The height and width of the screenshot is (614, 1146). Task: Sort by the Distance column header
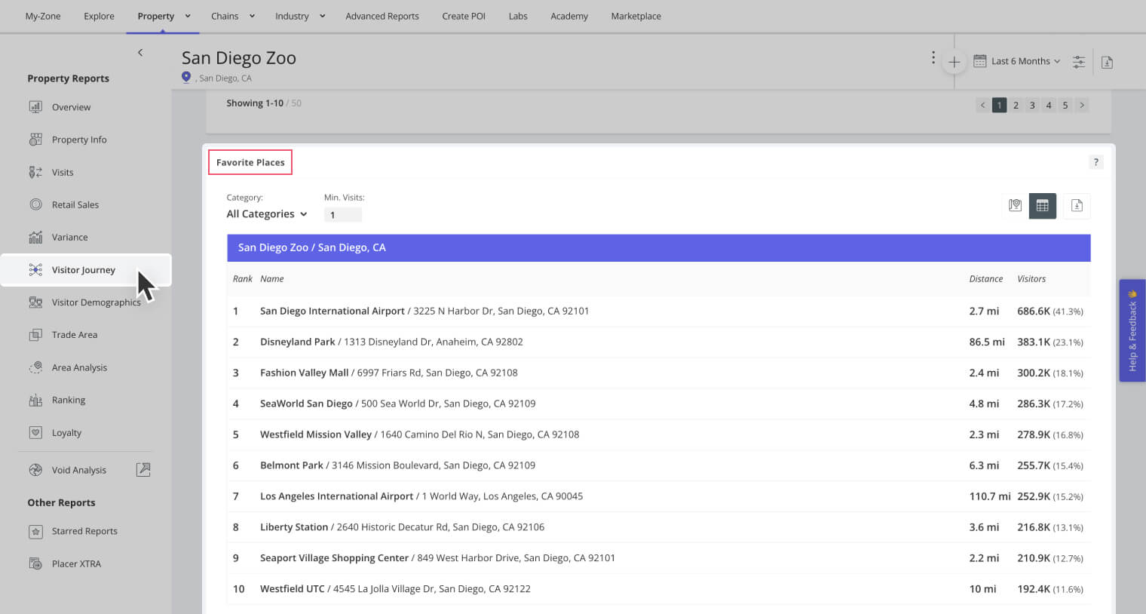pos(985,279)
